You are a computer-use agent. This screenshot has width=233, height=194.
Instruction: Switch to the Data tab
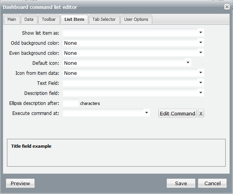(29, 19)
